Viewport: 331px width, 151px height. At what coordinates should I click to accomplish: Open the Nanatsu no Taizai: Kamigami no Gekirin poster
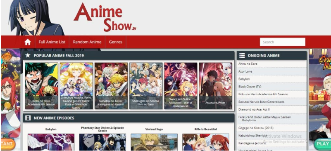[111, 86]
